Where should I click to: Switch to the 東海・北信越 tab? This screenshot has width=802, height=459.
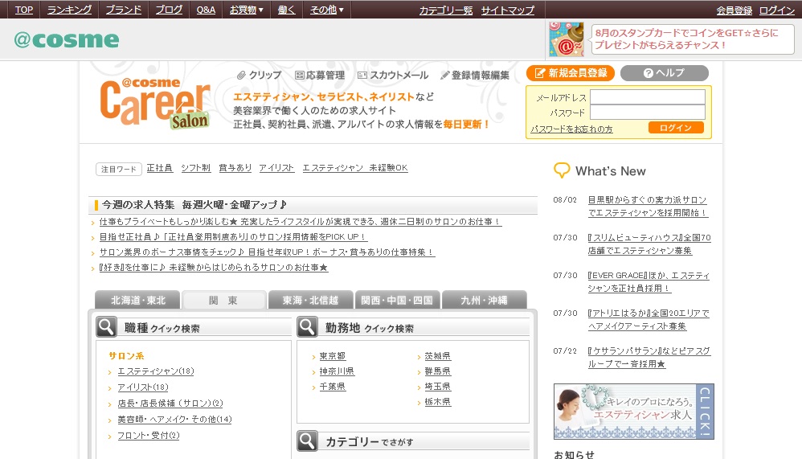tap(310, 301)
